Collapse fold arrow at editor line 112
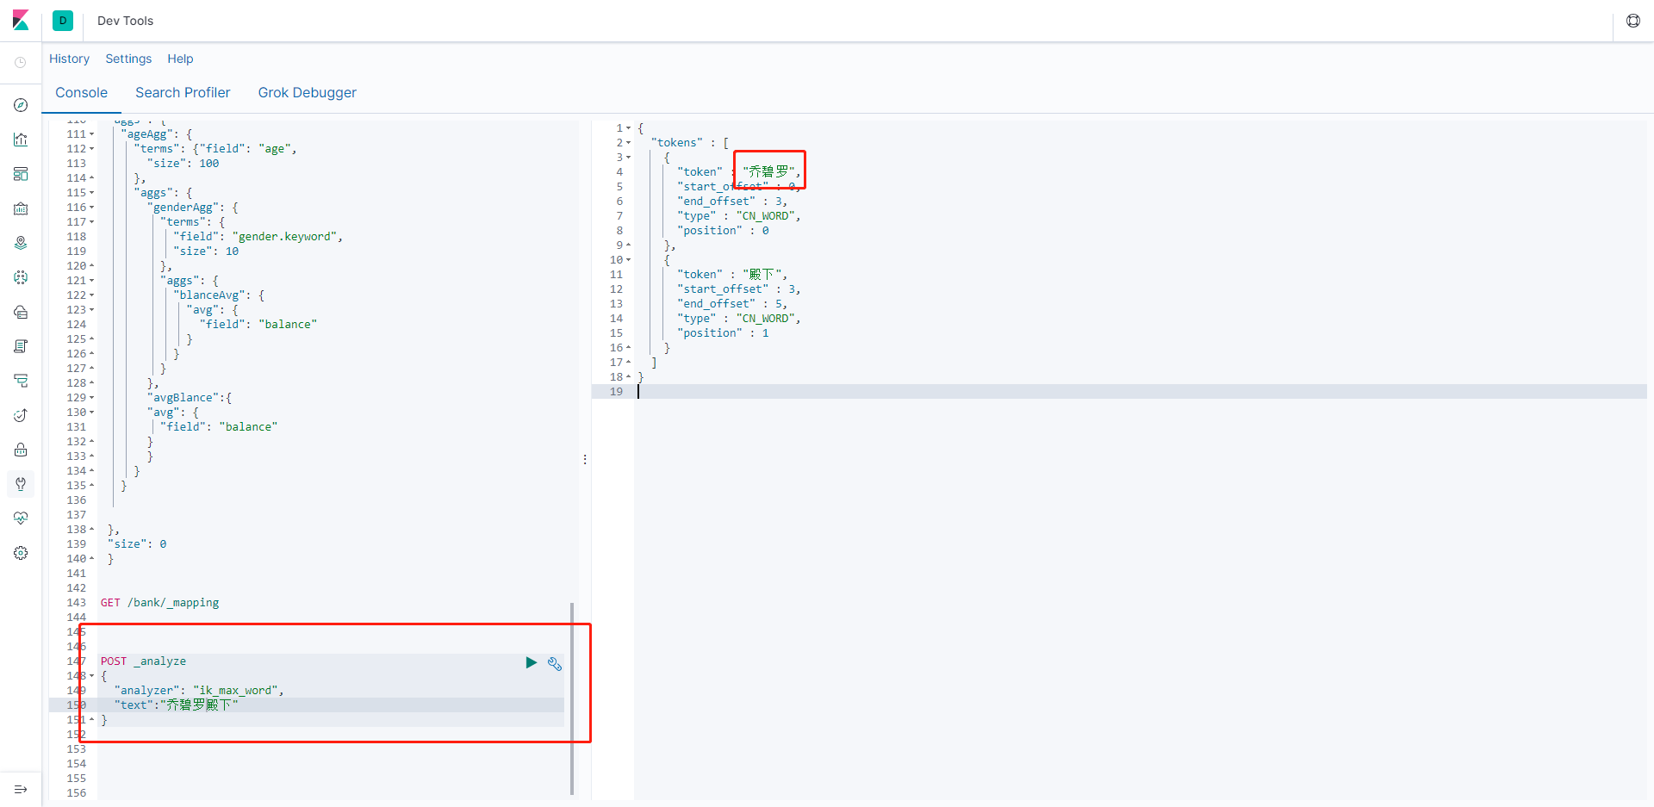1654x807 pixels. (x=92, y=149)
